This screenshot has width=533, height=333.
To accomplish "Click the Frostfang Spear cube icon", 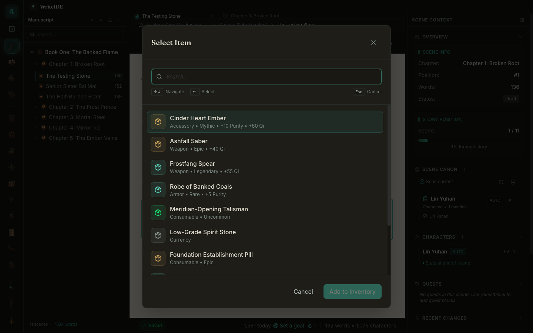I will click(x=158, y=167).
